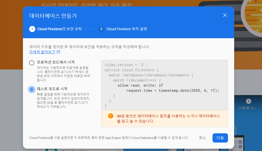Click the match /{document=**} line

(x=137, y=80)
